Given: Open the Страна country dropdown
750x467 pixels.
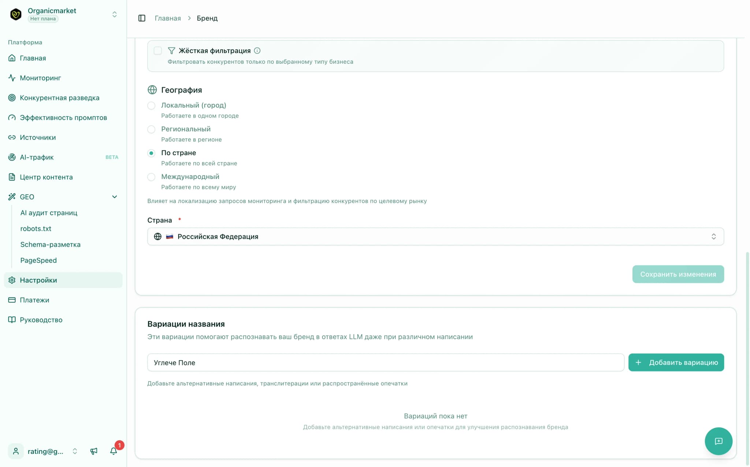Looking at the screenshot, I should [435, 236].
